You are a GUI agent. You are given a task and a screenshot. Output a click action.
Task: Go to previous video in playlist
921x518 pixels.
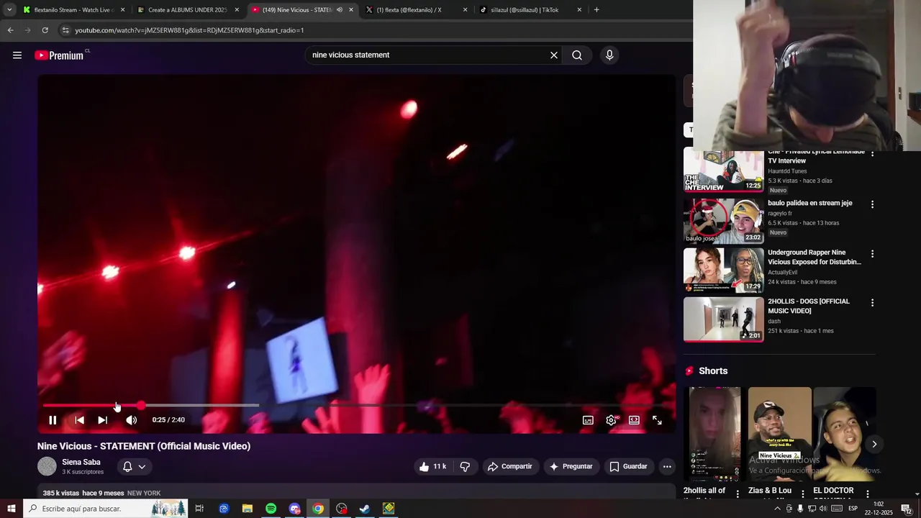(80, 420)
